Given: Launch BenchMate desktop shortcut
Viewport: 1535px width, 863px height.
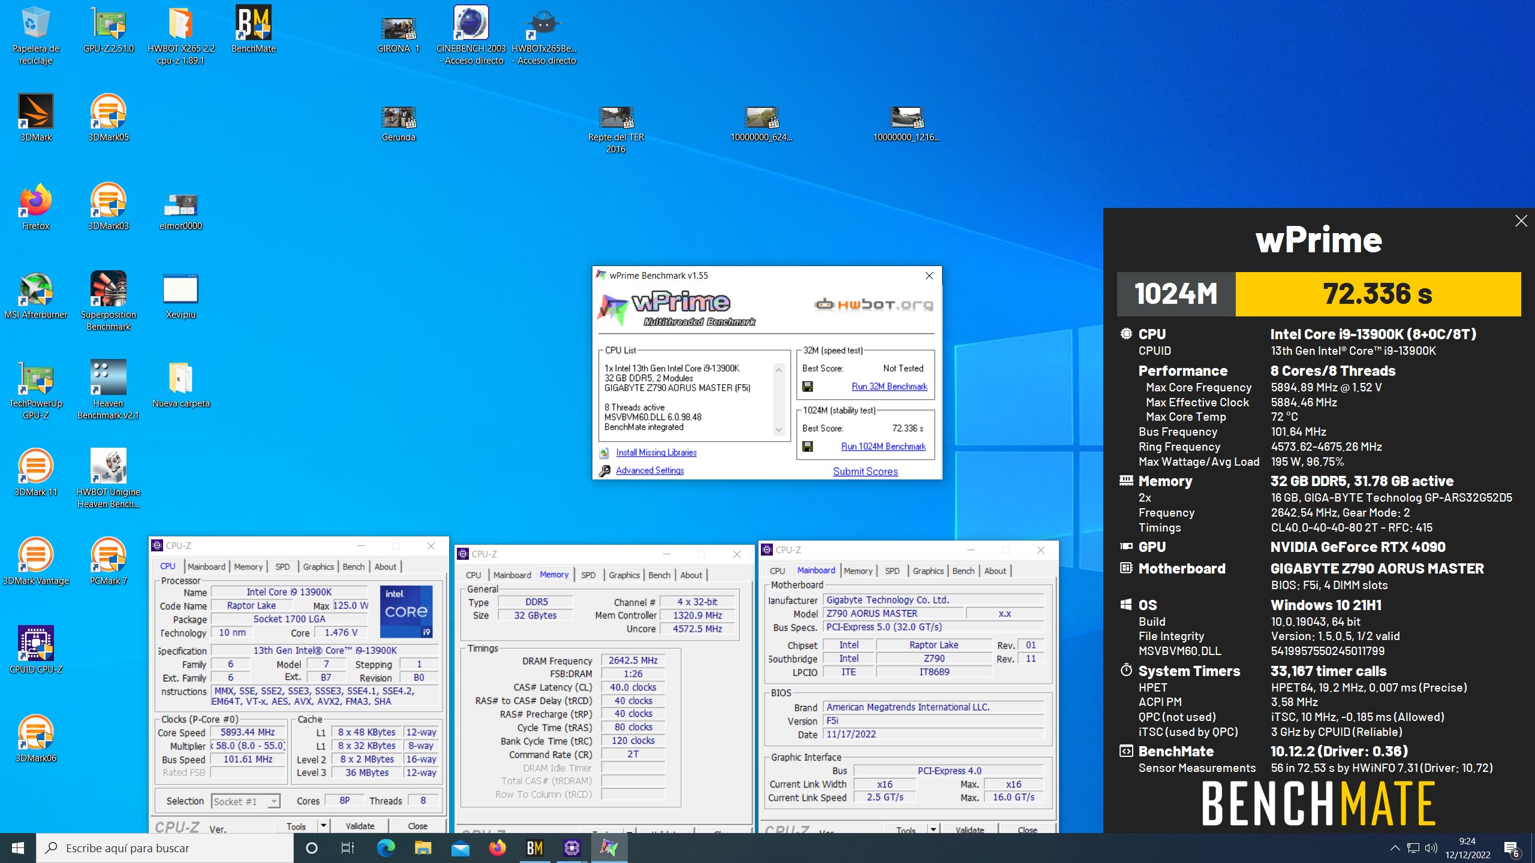Looking at the screenshot, I should 253,30.
